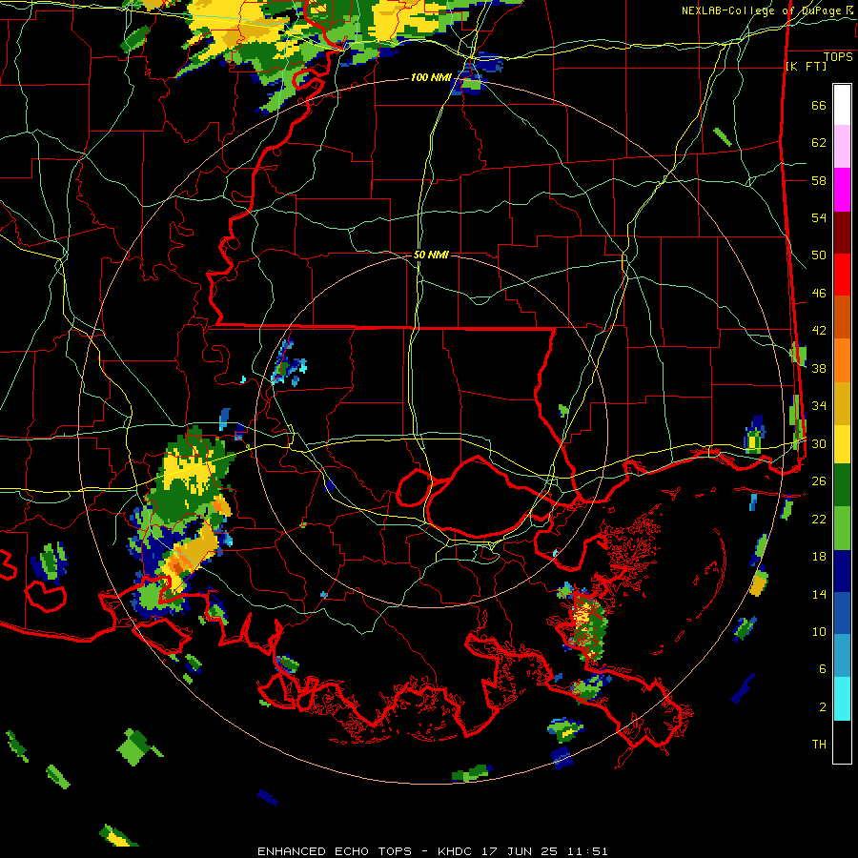This screenshot has width=858, height=858.
Task: Click the gold legend swatch
Action: tap(842, 403)
